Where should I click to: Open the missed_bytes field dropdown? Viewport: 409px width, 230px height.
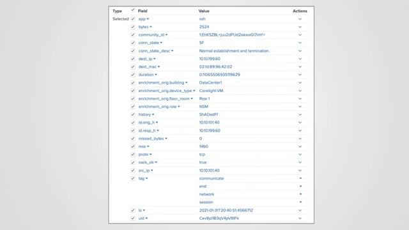tap(166, 139)
